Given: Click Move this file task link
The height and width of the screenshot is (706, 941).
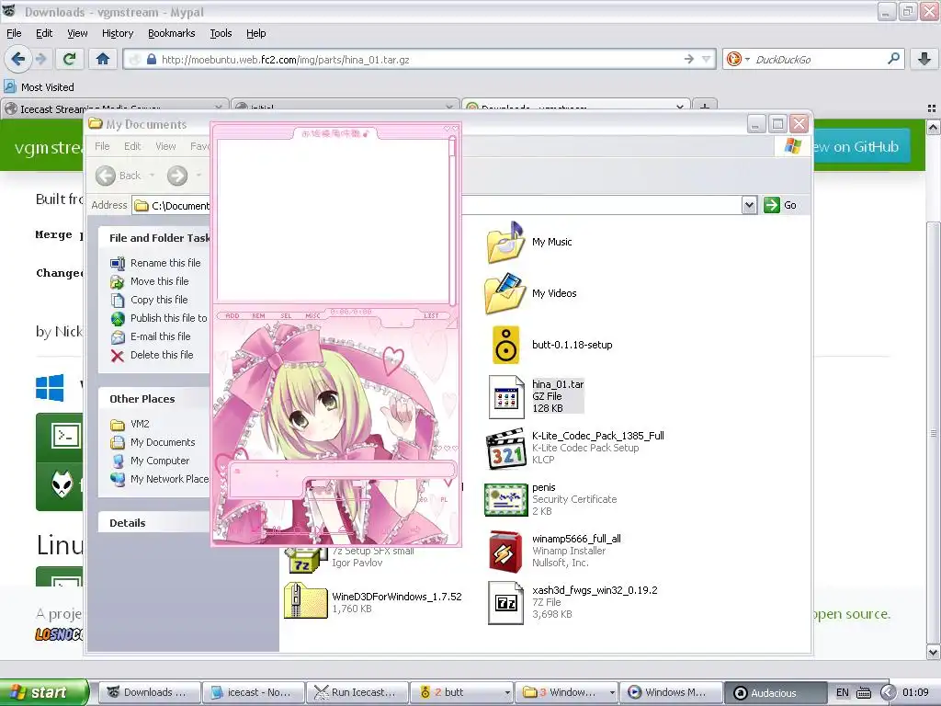Looking at the screenshot, I should pos(159,281).
